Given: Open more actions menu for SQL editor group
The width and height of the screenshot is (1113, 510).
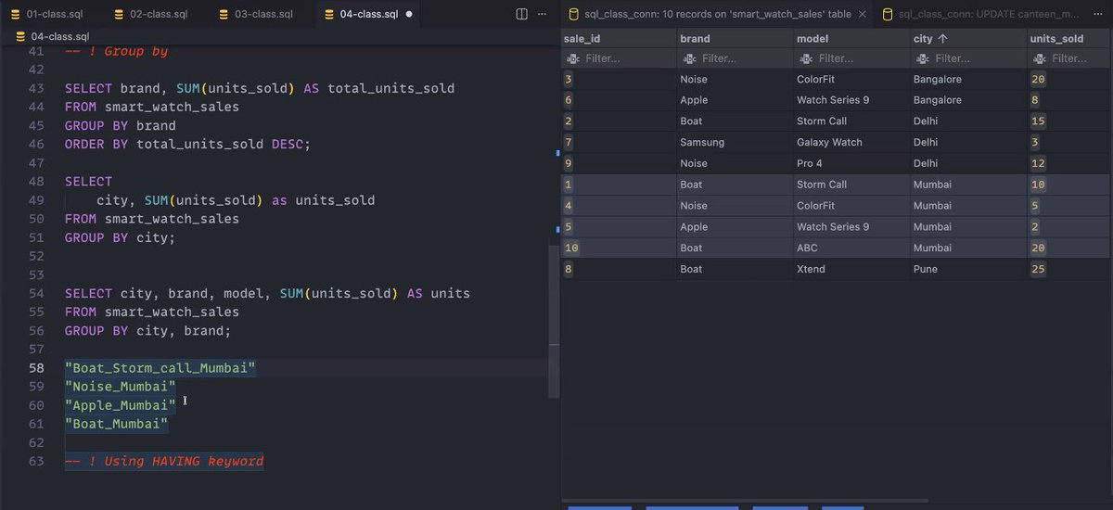Looking at the screenshot, I should [543, 14].
